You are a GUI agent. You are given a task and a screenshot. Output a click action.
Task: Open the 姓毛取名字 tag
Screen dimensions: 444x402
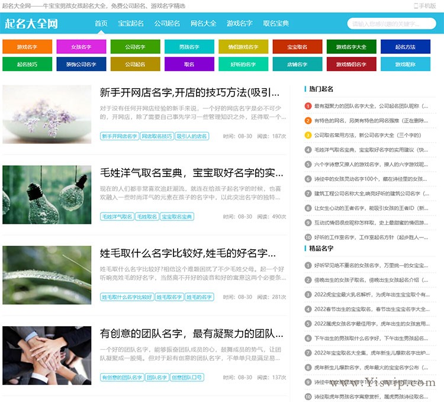tap(169, 297)
